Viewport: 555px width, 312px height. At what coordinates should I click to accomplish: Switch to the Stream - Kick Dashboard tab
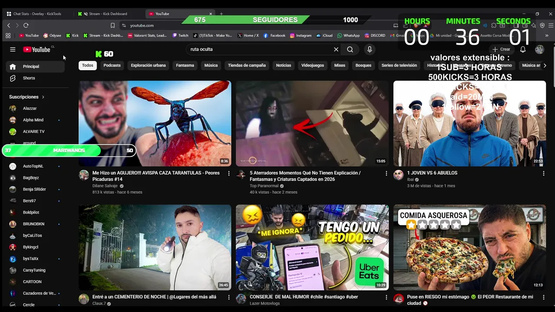point(108,14)
